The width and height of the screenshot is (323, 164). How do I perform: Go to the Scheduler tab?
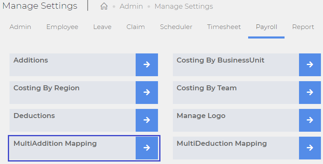coord(176,27)
